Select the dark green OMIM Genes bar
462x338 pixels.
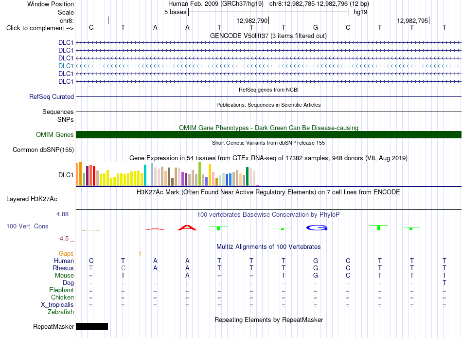(268, 134)
